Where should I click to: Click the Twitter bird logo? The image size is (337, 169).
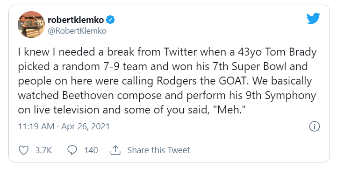click(313, 18)
